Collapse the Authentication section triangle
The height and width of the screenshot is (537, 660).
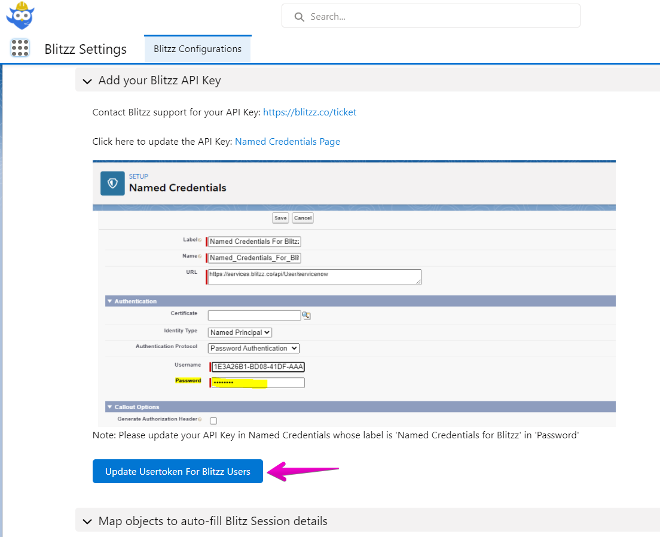(109, 301)
